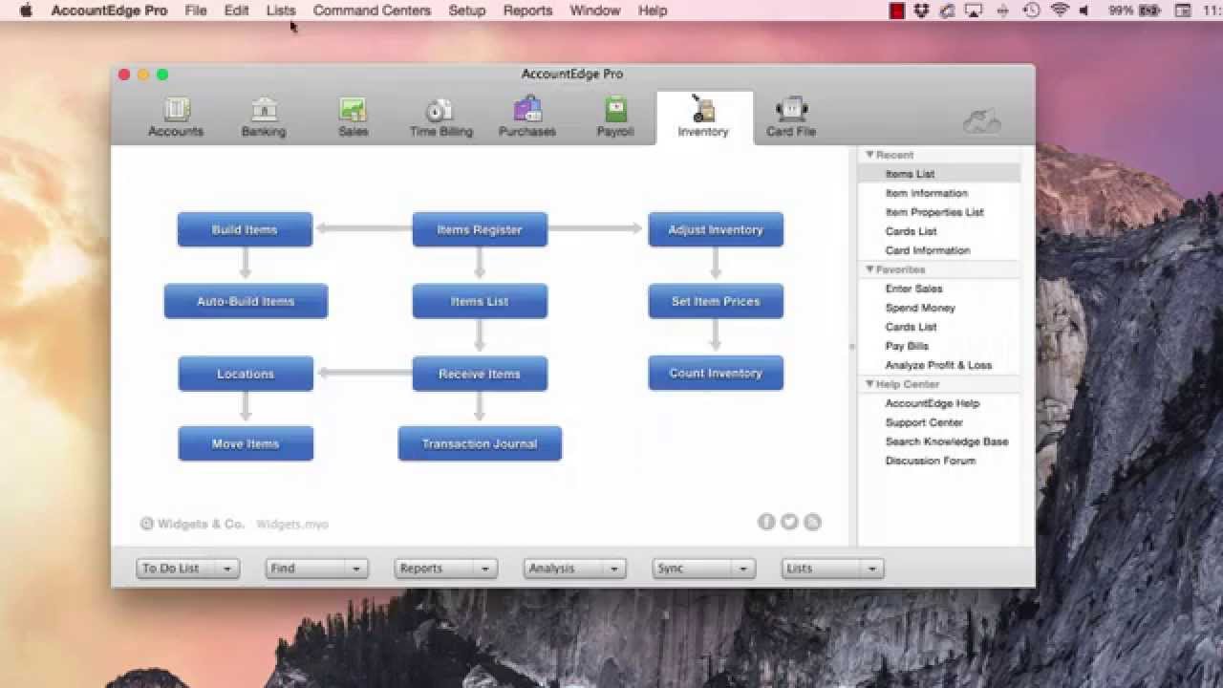Open the Sales command center
Screen dimensions: 1223x688
coord(353,118)
